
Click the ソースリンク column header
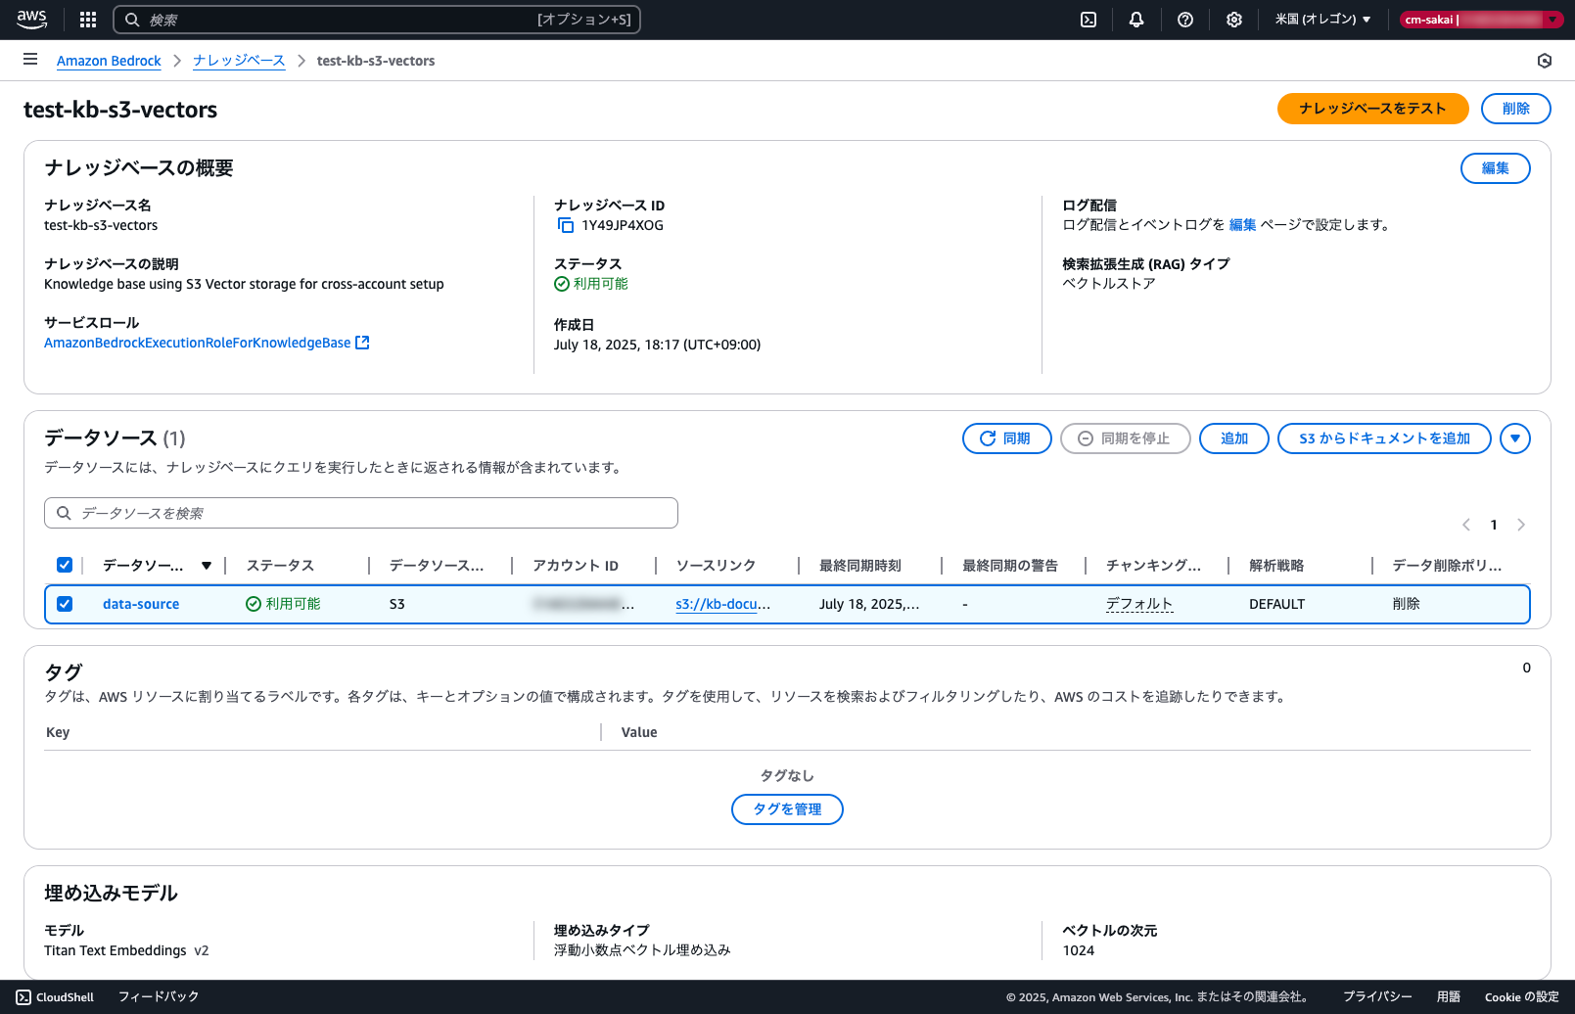click(716, 566)
